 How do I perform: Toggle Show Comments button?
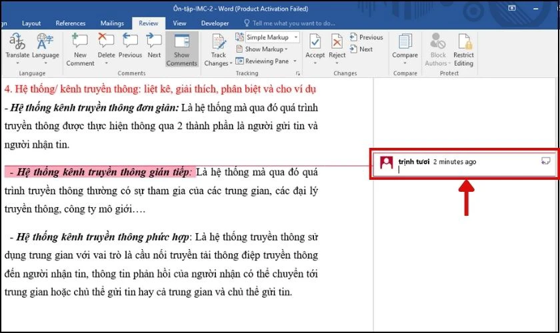(181, 49)
